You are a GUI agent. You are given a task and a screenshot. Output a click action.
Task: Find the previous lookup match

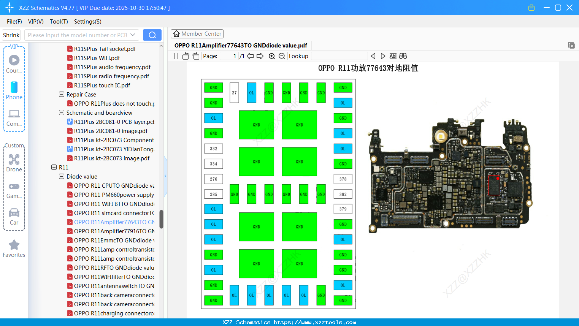(373, 56)
